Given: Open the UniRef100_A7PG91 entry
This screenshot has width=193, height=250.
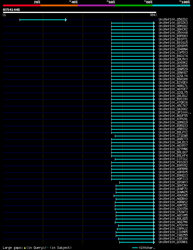Looking at the screenshot, I should [173, 119].
